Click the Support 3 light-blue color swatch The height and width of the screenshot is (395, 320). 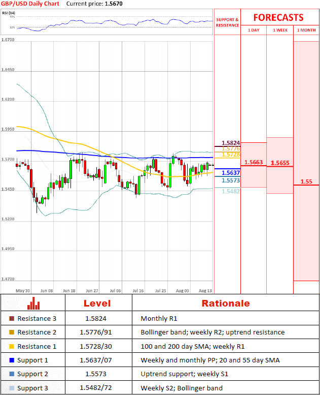tap(12, 388)
